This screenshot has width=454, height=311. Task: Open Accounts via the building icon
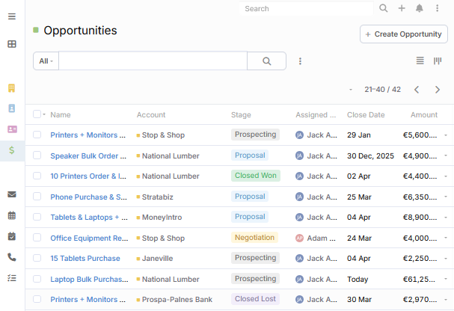(x=11, y=88)
